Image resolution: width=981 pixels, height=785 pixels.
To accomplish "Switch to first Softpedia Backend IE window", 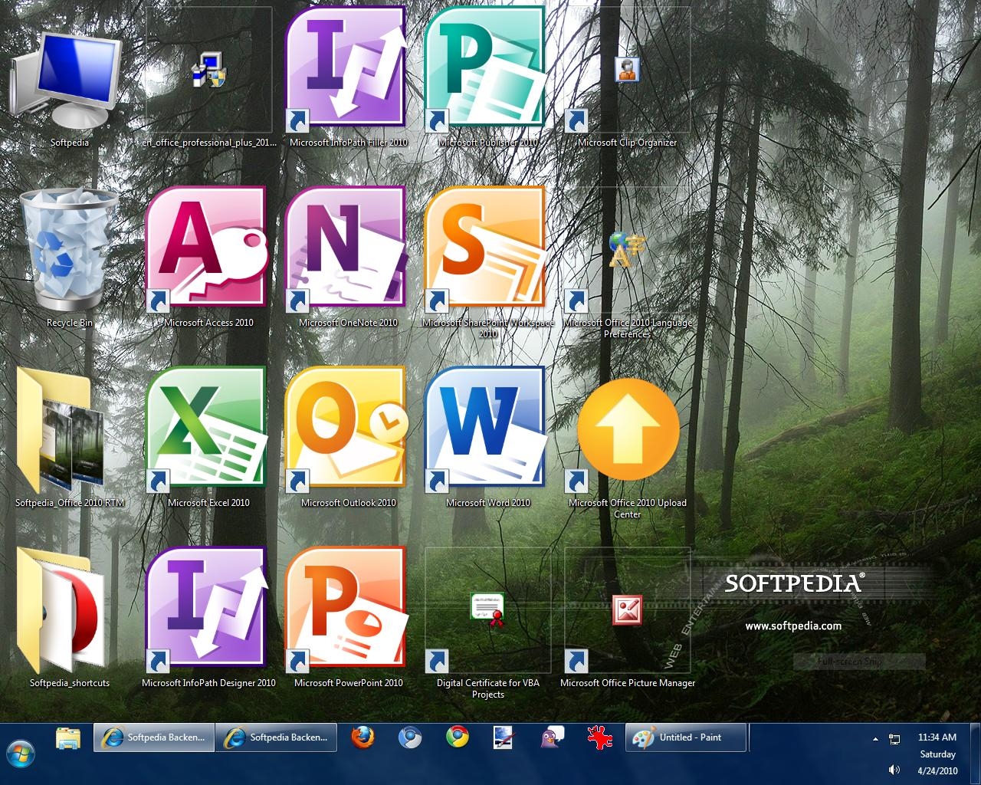I will point(154,737).
